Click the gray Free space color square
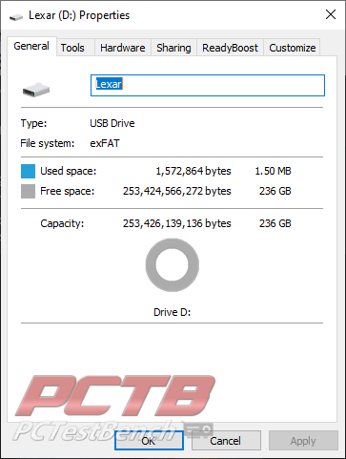The height and width of the screenshot is (459, 346). tap(28, 191)
